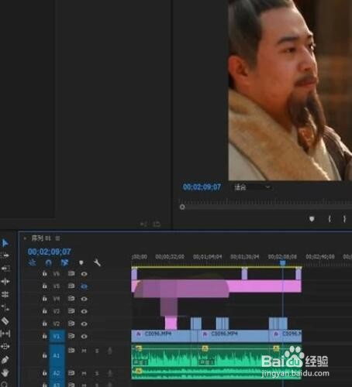Open the 适合 zoom level dropdown
The image size is (352, 387).
253,187
